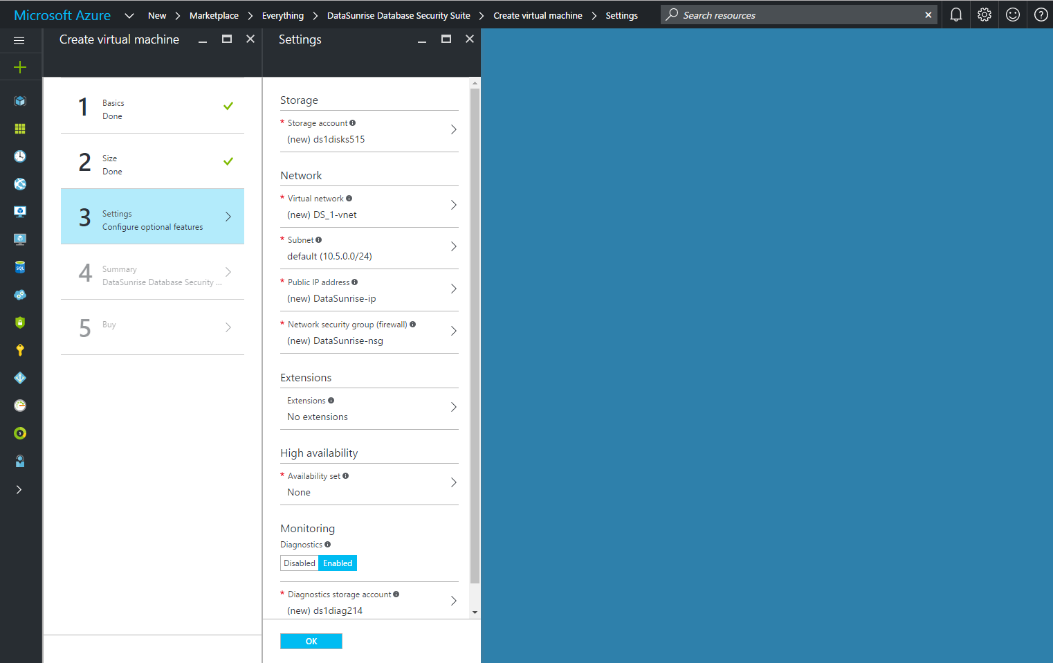Screen dimensions: 1053x663
Task: Close the Settings blade
Action: pos(470,39)
